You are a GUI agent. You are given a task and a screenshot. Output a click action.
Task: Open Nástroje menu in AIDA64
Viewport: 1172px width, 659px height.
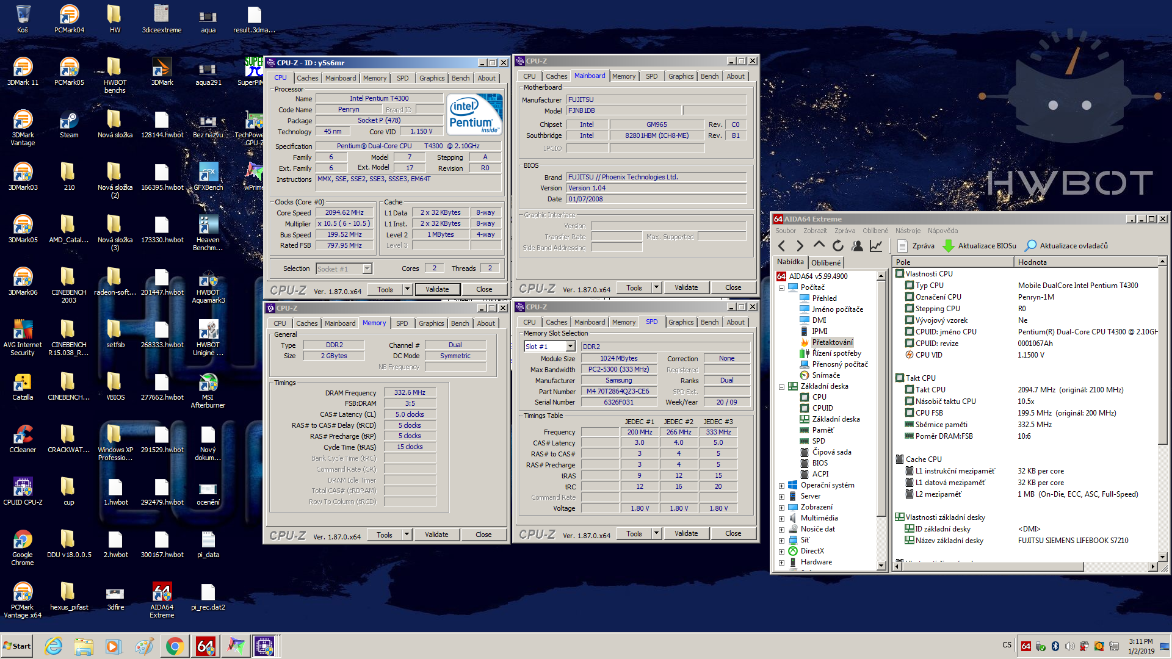[x=908, y=231]
